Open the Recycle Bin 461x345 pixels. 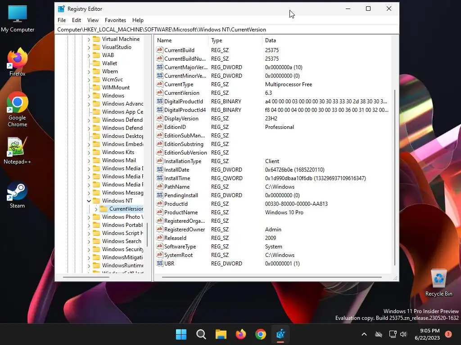pos(438,282)
